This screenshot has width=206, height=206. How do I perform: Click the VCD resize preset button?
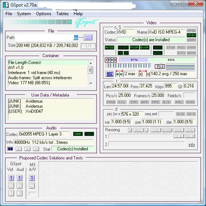coord(156,130)
